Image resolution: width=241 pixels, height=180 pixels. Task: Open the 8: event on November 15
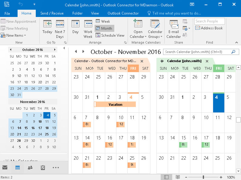183,145
